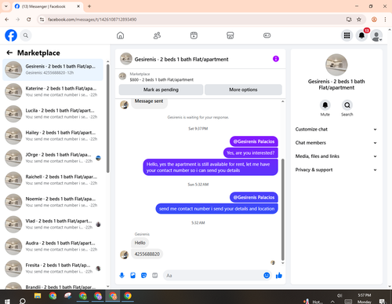The image size is (392, 304).
Task: Open Chrome three-dot menu
Action: point(385,20)
